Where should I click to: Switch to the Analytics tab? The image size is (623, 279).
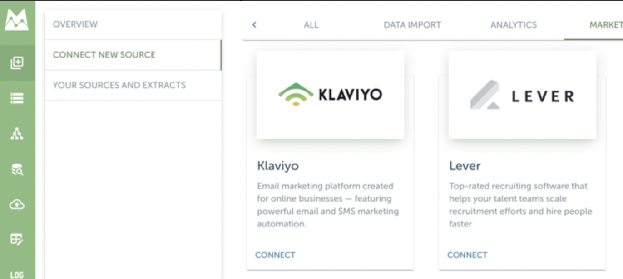[x=514, y=25]
